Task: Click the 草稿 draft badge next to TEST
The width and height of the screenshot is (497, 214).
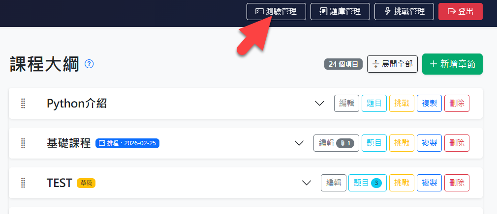Action: point(86,183)
